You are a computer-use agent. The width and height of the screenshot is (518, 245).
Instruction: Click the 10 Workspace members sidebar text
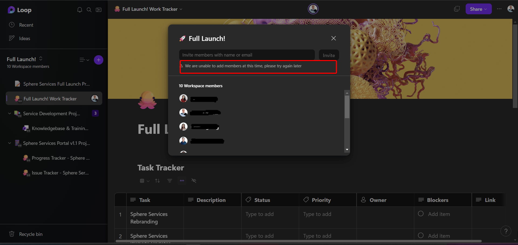pos(28,66)
